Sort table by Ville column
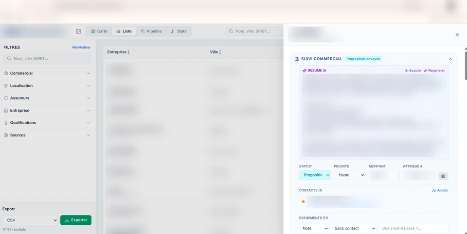Viewport: 467px width, 234px height. coord(216,52)
